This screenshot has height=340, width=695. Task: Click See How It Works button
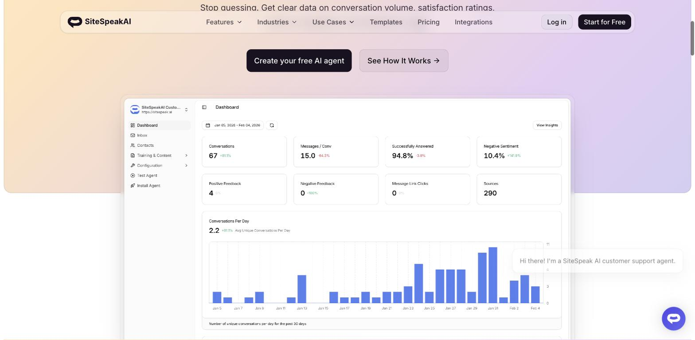(x=404, y=61)
